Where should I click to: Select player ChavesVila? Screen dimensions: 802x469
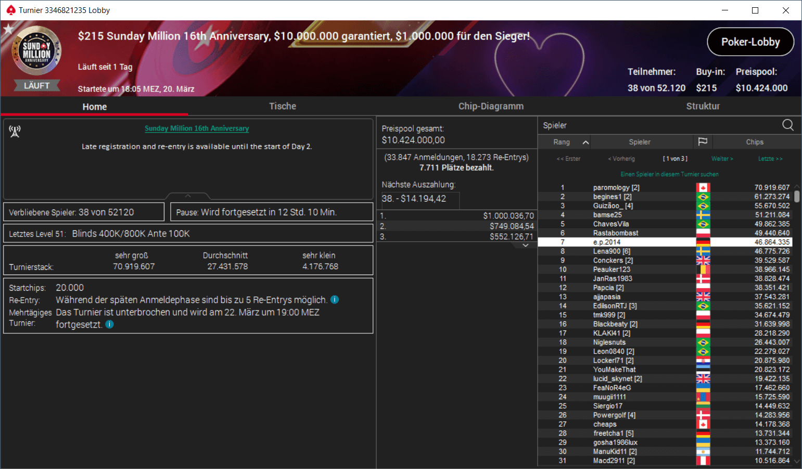pyautogui.click(x=611, y=224)
